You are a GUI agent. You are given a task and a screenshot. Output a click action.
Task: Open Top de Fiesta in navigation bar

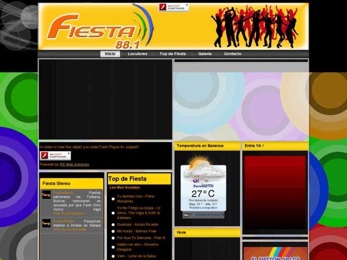173,54
